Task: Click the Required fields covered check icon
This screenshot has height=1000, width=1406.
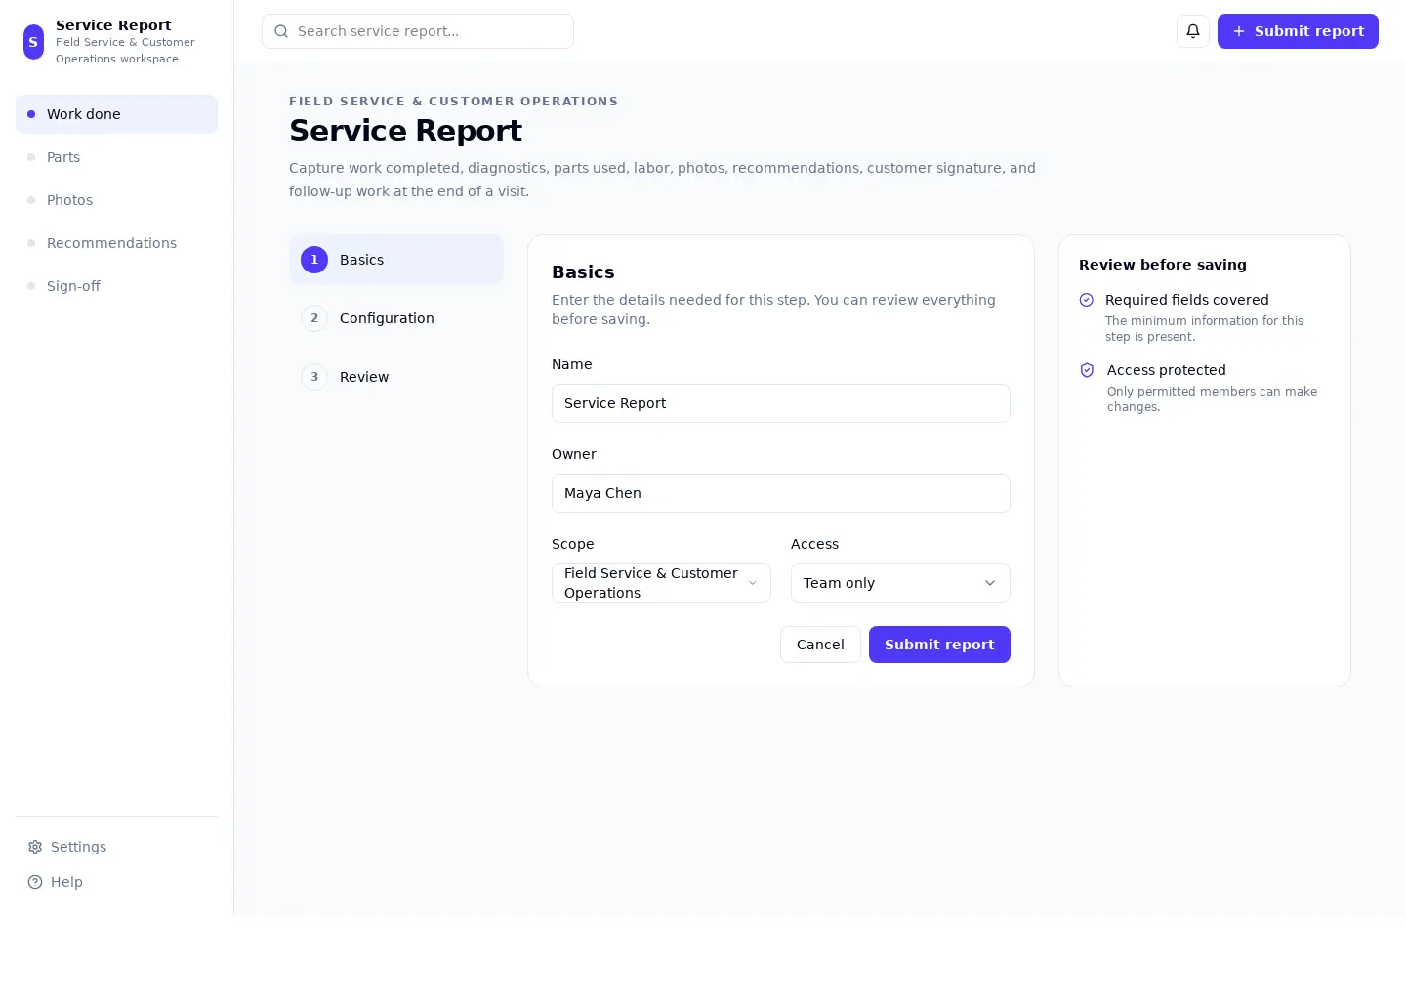Action: click(1087, 300)
